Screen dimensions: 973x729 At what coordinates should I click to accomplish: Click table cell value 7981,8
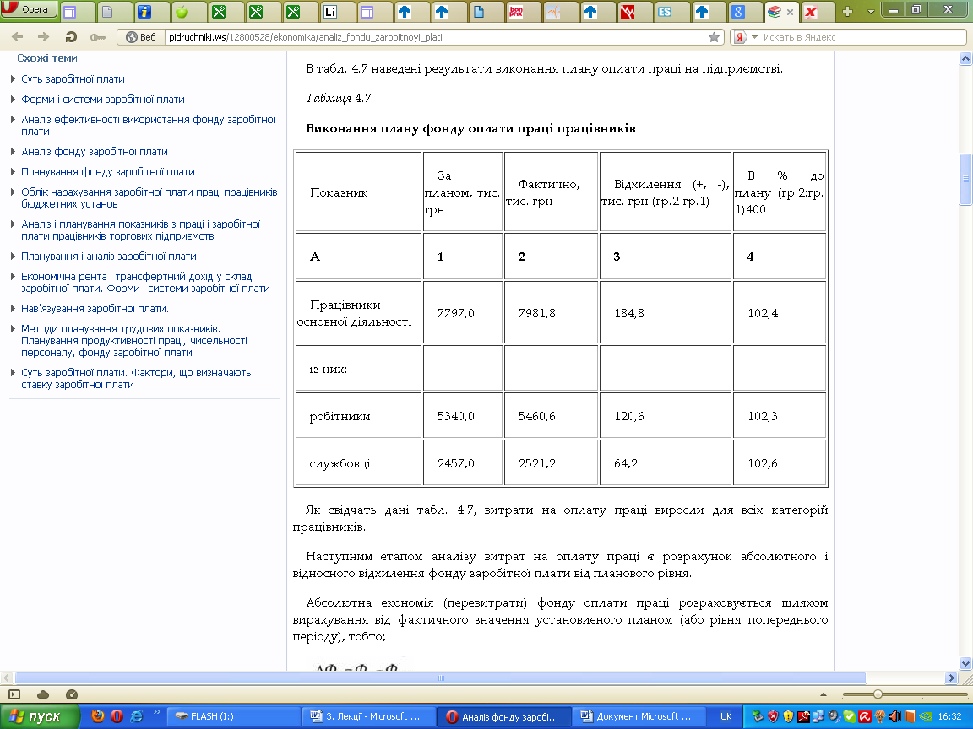tap(537, 313)
